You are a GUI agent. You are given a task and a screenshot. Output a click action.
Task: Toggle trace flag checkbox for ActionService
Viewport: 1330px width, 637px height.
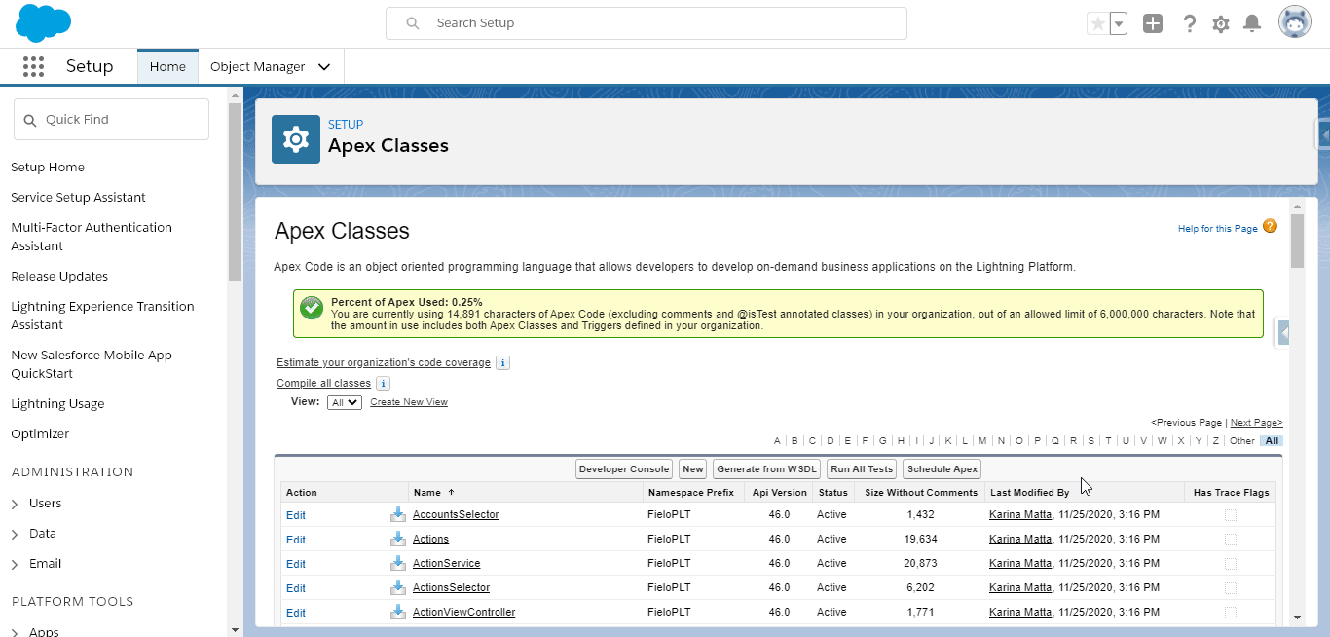(x=1231, y=563)
